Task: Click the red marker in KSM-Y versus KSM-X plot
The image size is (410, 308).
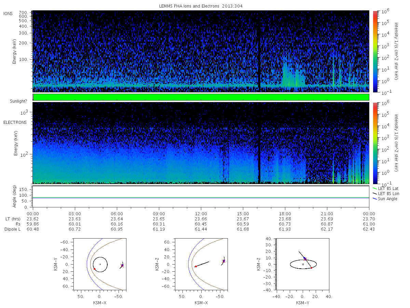Action: point(94,269)
